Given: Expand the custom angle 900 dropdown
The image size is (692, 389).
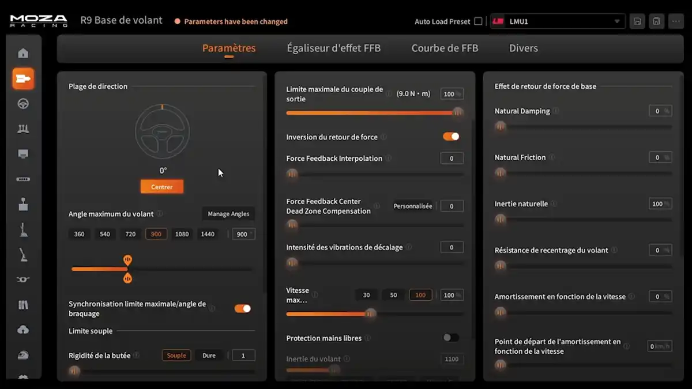Looking at the screenshot, I should click(243, 234).
